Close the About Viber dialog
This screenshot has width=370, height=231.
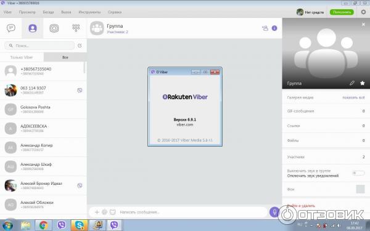pyautogui.click(x=215, y=72)
